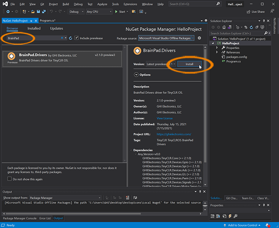The width and height of the screenshot is (279, 228).
Task: Check the Do not show this again box
Action: tap(10, 179)
